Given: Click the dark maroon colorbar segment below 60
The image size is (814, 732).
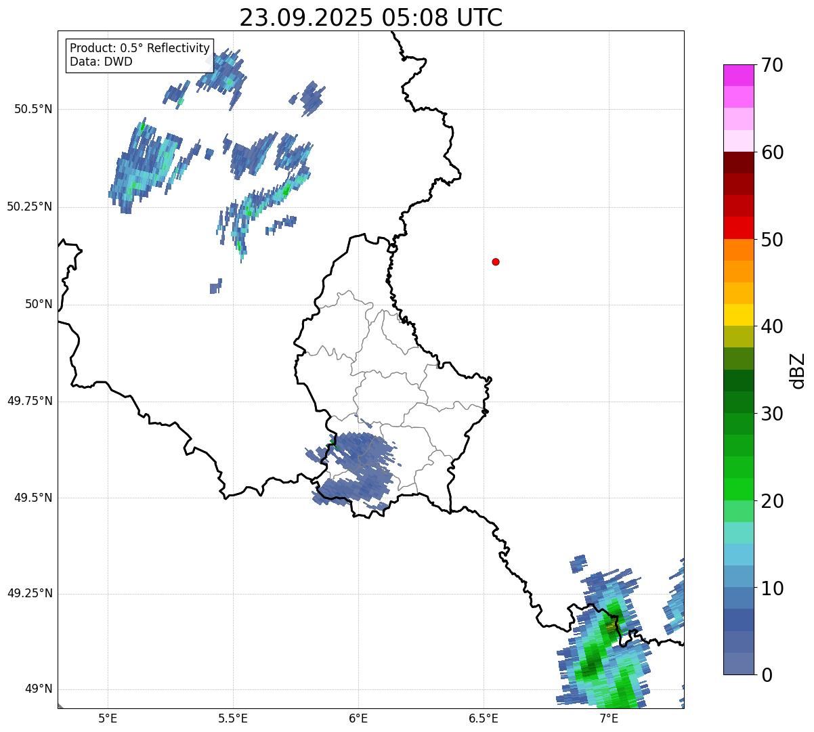Looking at the screenshot, I should [x=738, y=163].
